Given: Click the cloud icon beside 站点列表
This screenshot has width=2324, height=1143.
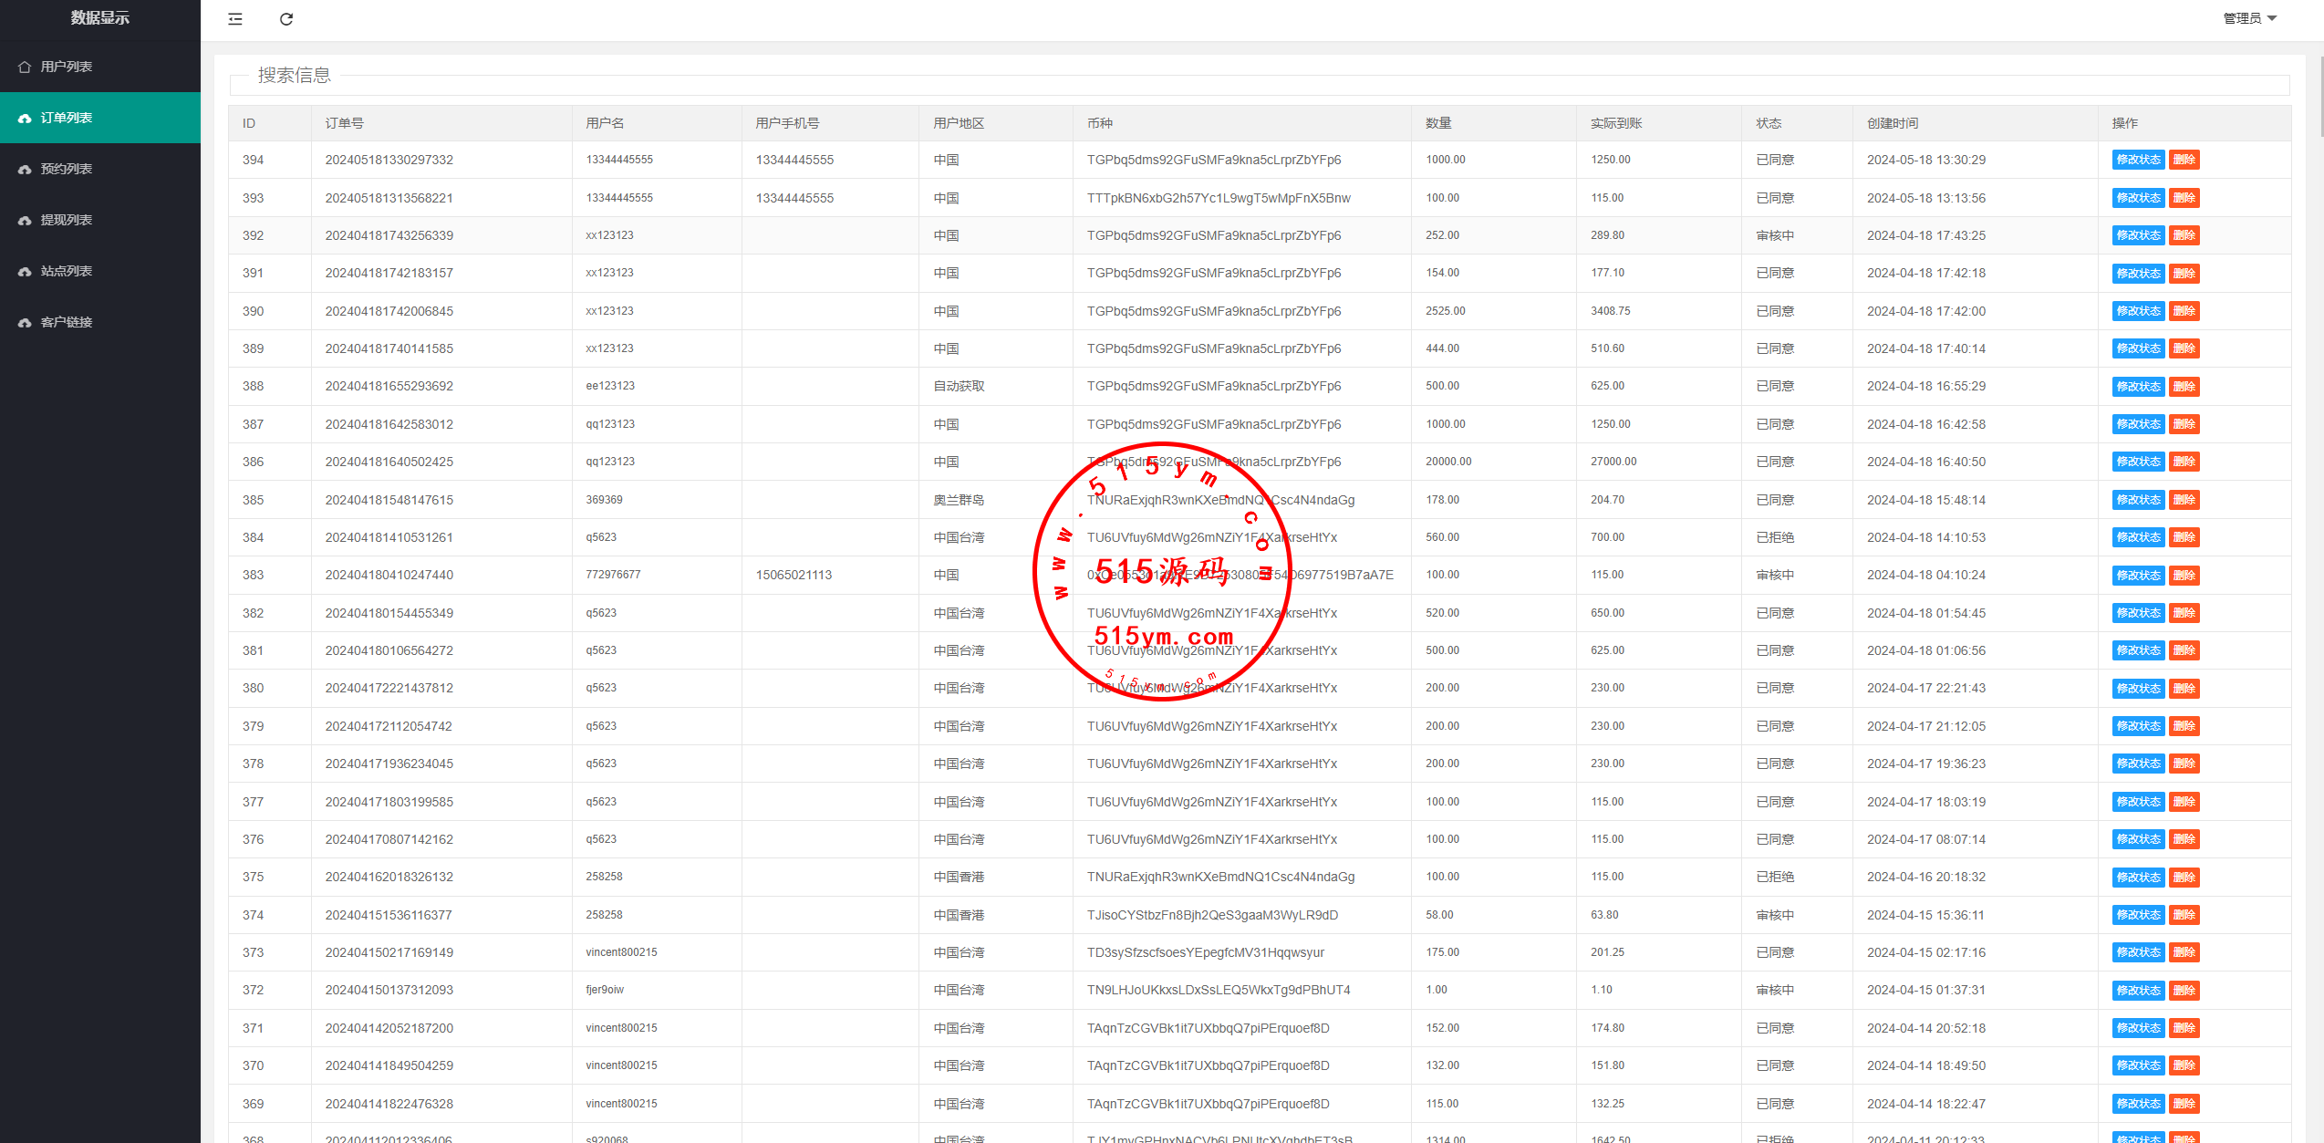Looking at the screenshot, I should (25, 271).
